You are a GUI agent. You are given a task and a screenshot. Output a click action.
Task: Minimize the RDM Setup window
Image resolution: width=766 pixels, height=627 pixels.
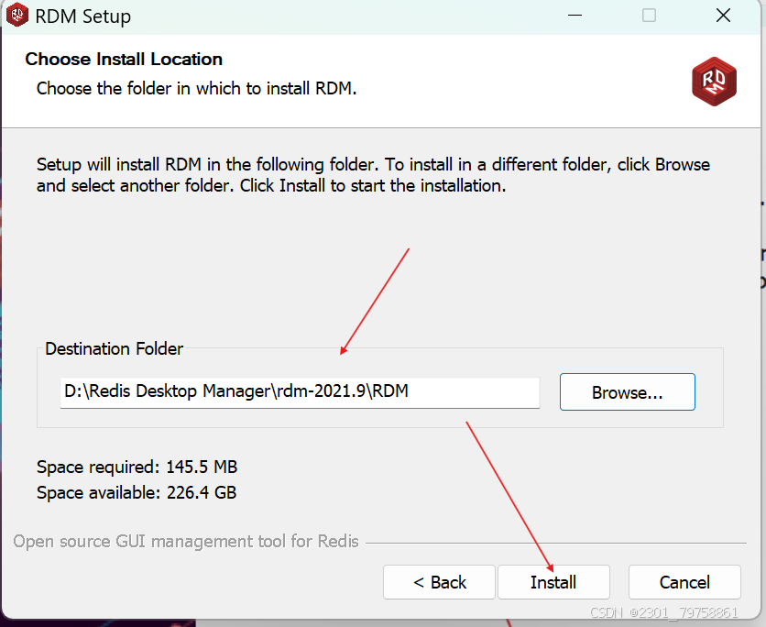click(x=575, y=16)
